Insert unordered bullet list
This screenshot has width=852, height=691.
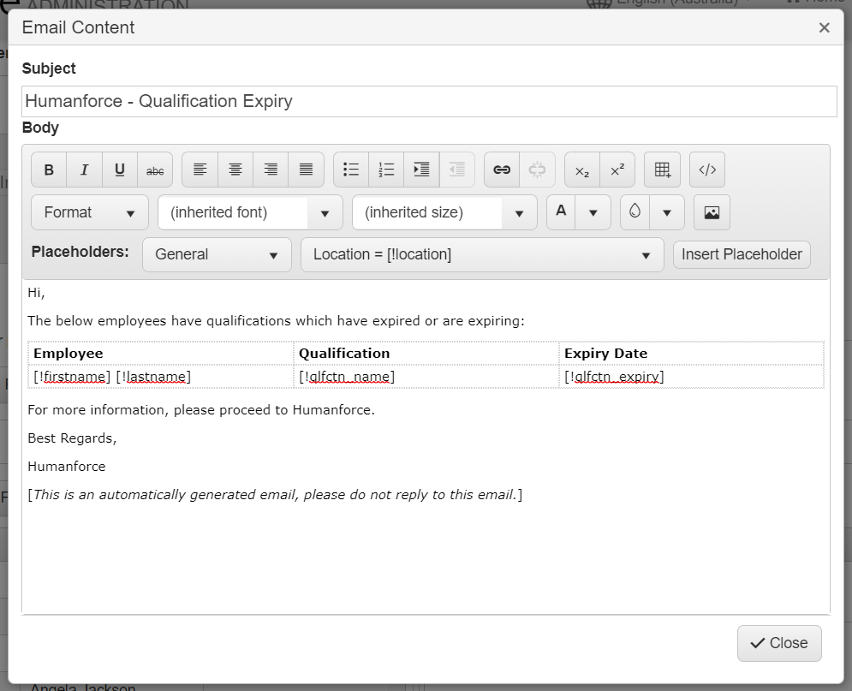[351, 170]
